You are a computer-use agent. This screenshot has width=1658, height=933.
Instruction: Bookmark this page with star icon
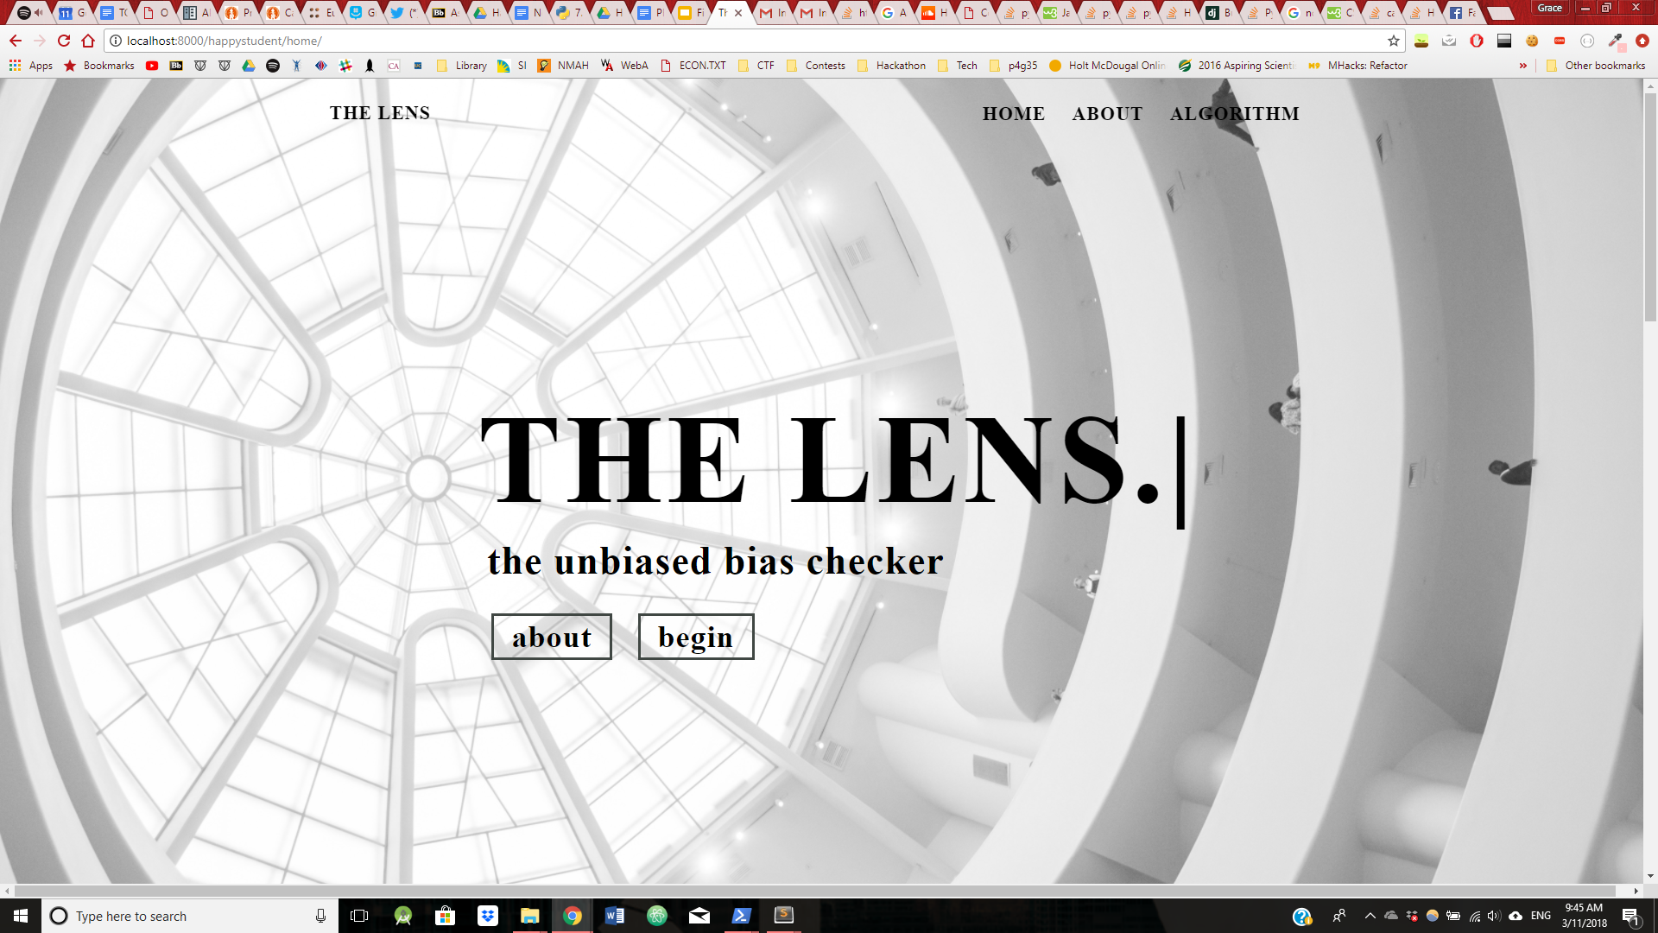click(x=1393, y=41)
